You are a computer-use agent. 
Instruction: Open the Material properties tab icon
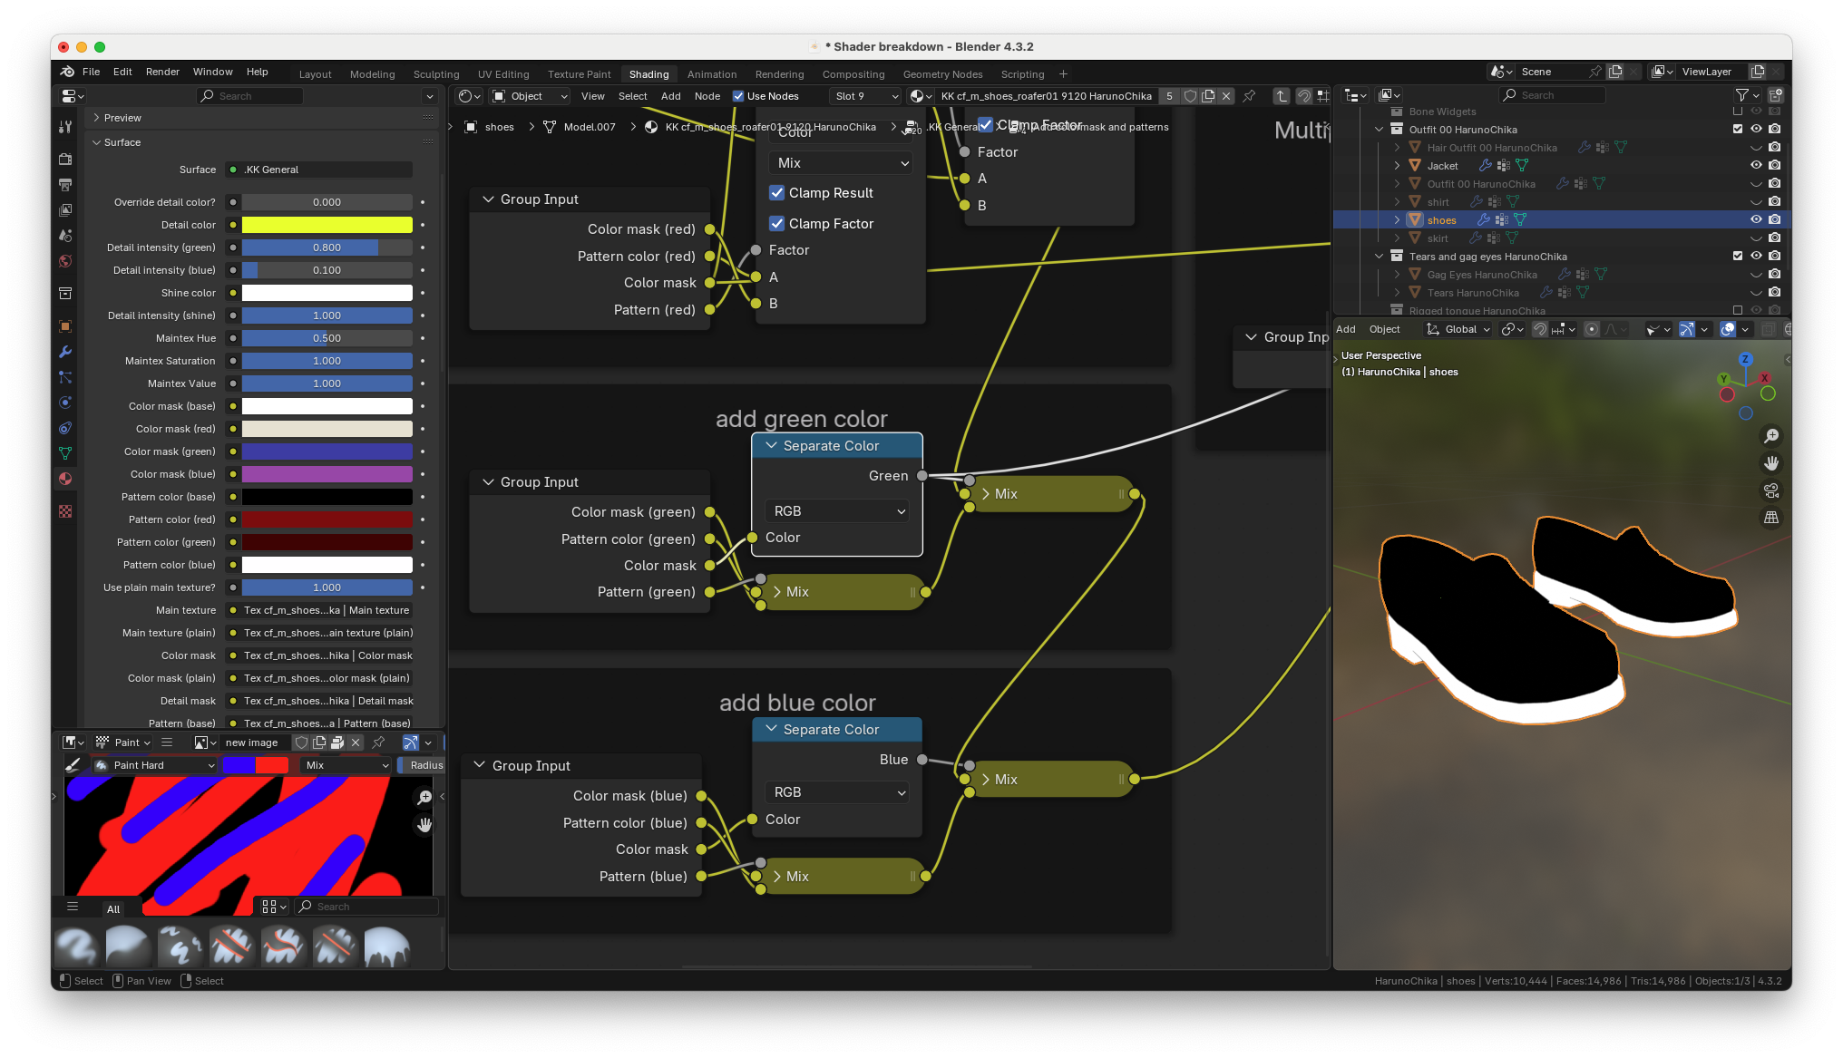point(65,479)
